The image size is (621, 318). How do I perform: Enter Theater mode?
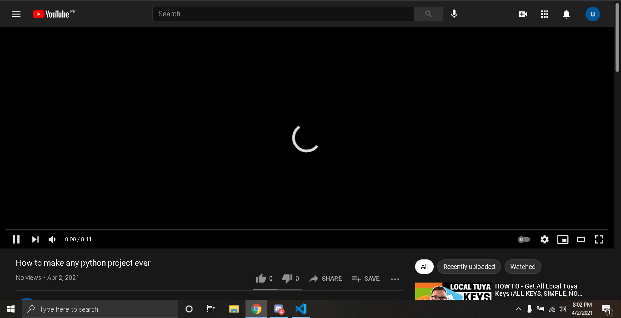[x=581, y=239]
